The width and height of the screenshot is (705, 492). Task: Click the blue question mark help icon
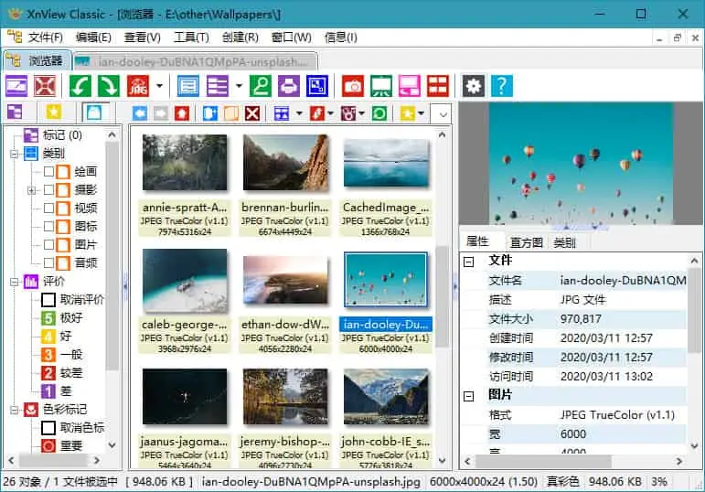pos(501,86)
